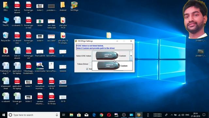The width and height of the screenshot is (209, 118).
Task: Close the NICDSign Settings dialog
Action: (131, 41)
